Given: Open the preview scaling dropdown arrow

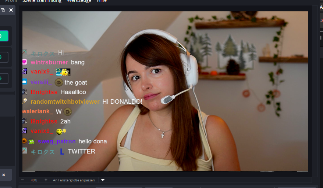Looking at the screenshot, I should pos(103,180).
